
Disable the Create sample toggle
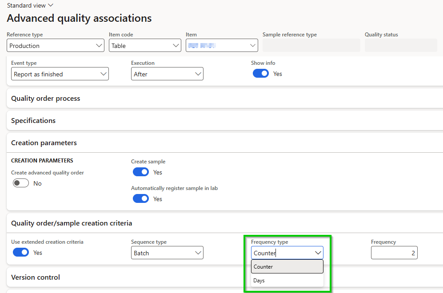[140, 172]
